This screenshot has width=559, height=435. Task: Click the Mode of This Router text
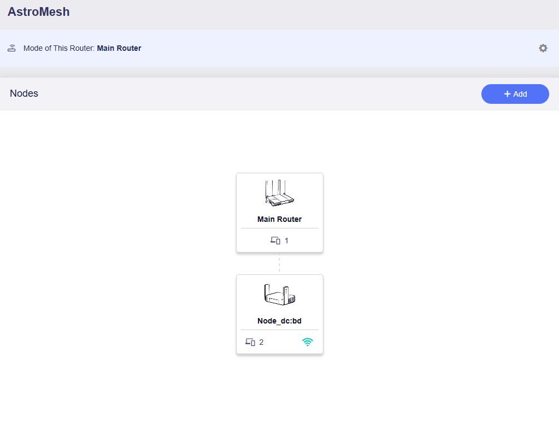[59, 48]
